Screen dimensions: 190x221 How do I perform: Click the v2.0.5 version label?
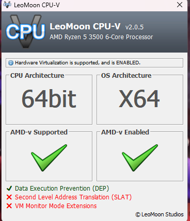point(134,27)
